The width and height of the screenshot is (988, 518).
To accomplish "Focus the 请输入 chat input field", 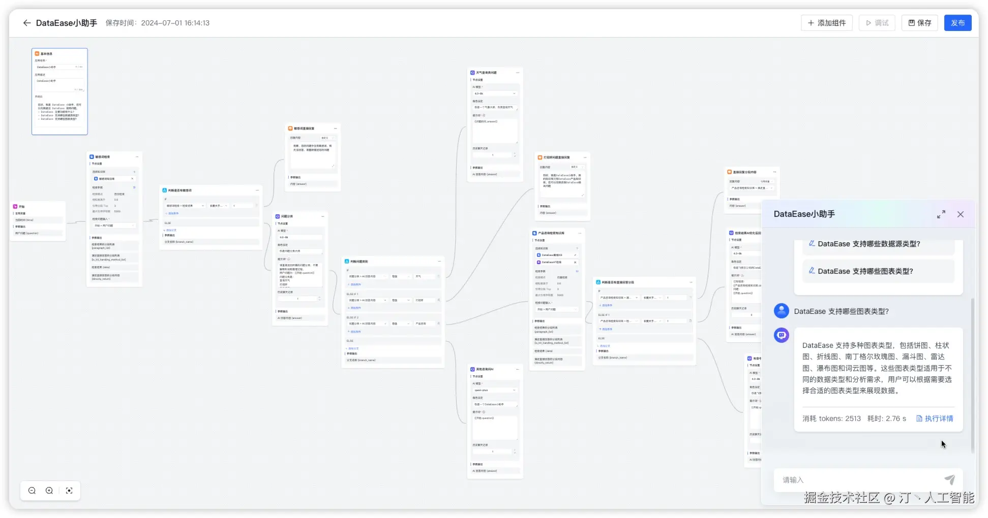I will coord(859,480).
